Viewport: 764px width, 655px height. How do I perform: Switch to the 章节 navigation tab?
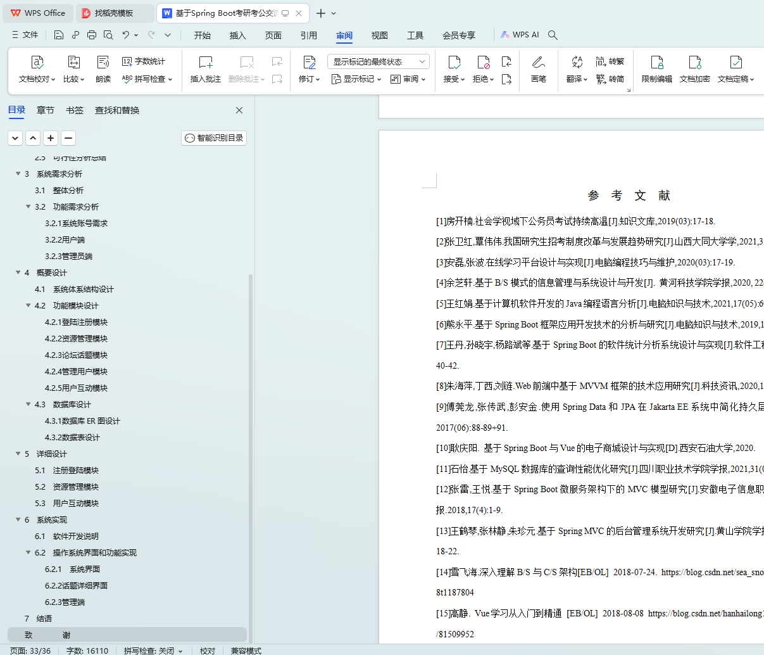tap(46, 110)
